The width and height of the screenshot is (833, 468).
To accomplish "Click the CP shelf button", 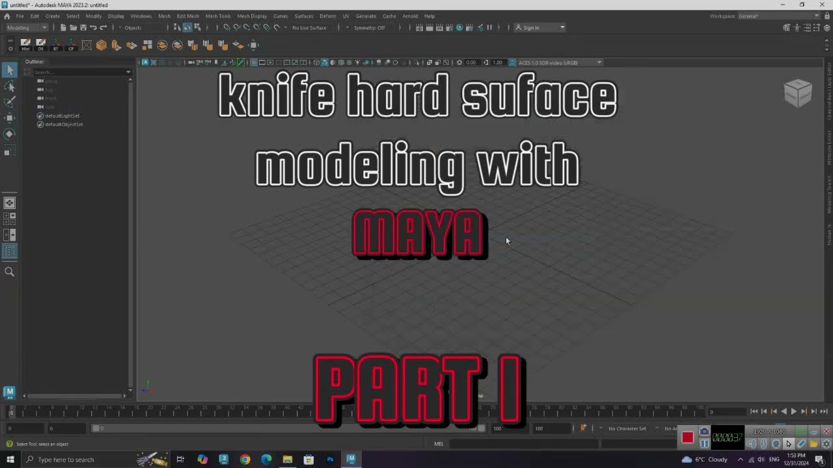I will click(x=71, y=45).
